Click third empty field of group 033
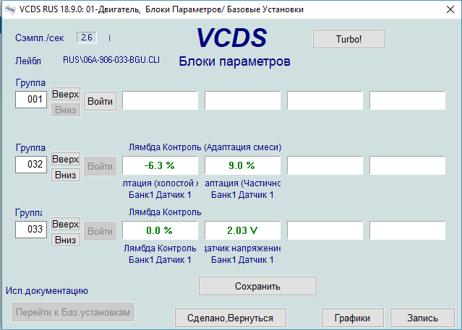462x330 pixels. (x=325, y=230)
